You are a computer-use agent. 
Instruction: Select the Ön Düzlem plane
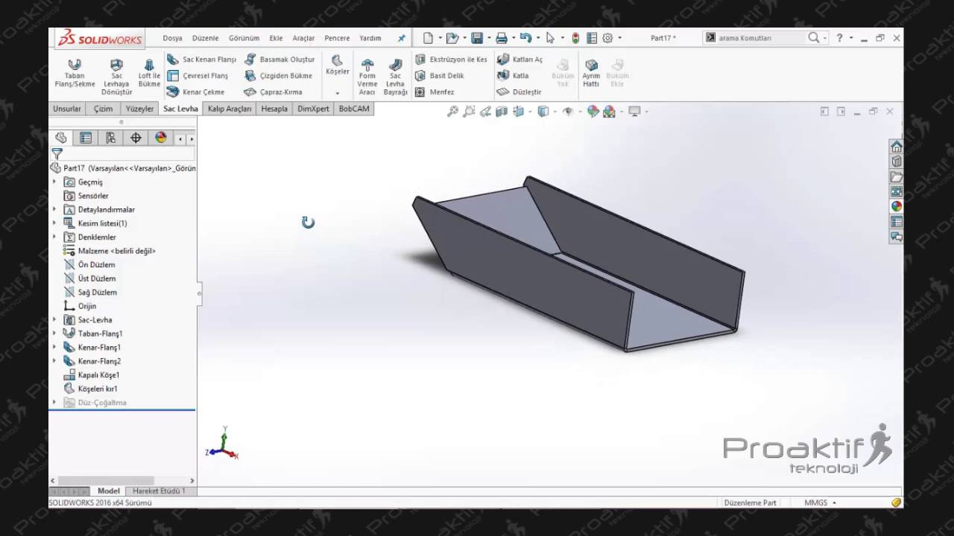click(x=89, y=264)
